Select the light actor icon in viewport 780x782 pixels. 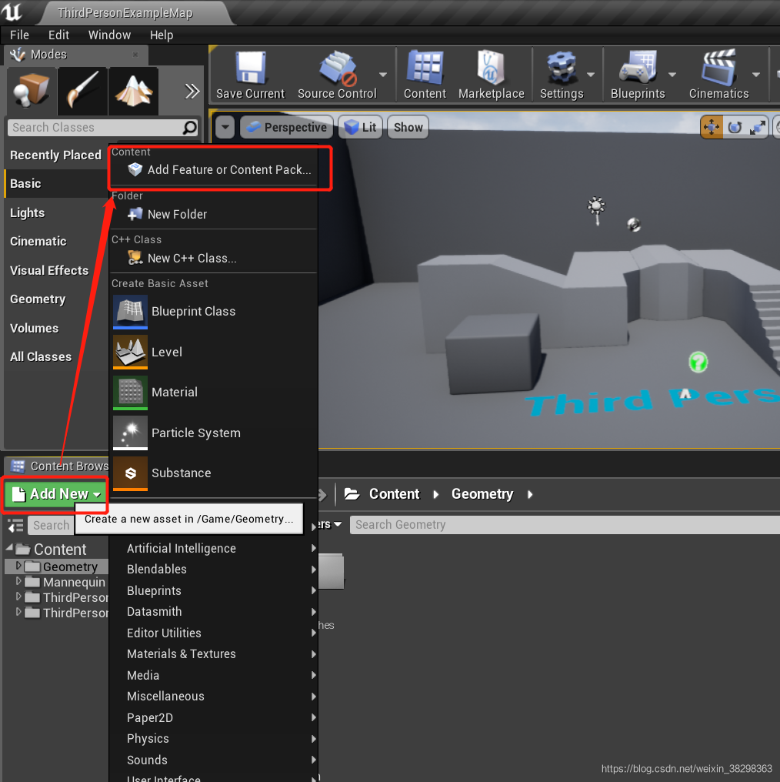596,210
